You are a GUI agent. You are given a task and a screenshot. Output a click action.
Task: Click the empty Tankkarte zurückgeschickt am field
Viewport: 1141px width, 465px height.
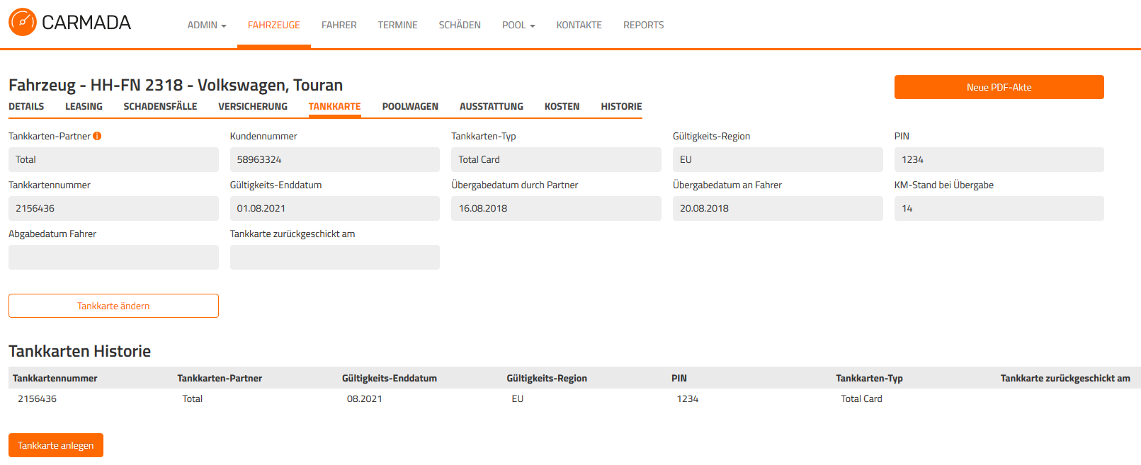(x=335, y=257)
